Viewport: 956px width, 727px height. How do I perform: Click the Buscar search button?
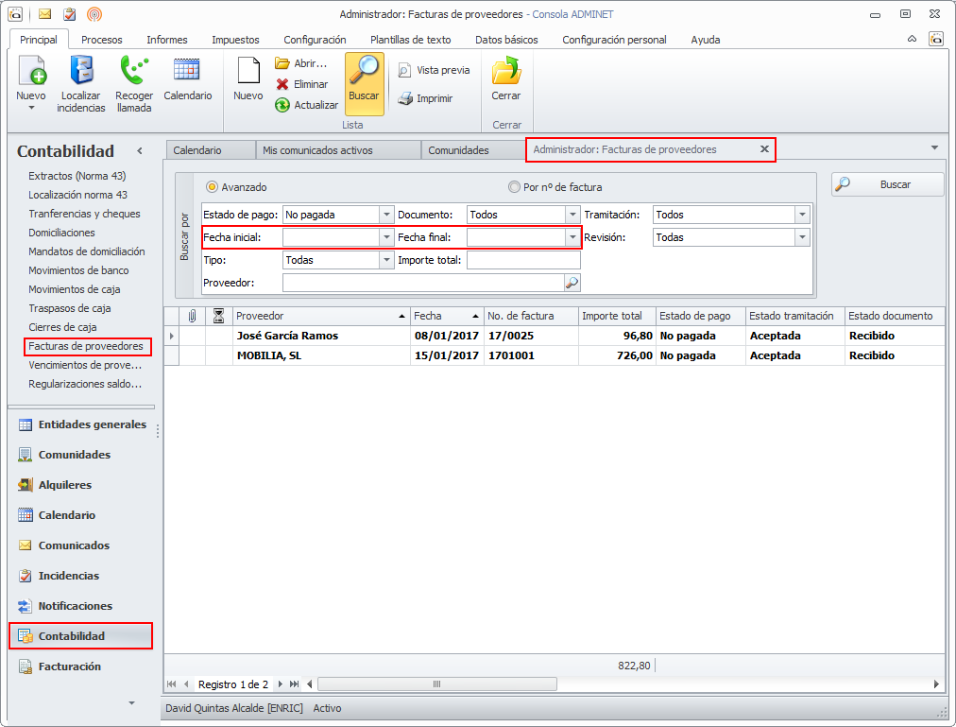[x=888, y=184]
